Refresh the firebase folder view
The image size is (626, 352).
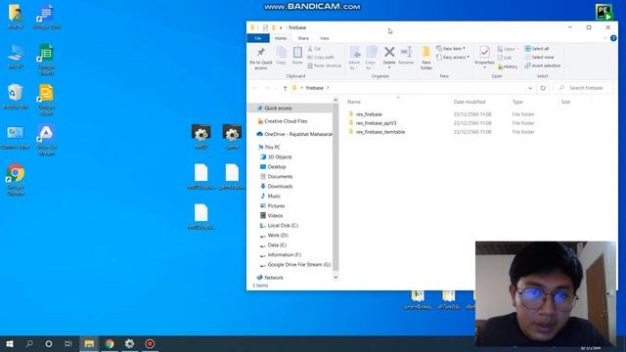543,88
